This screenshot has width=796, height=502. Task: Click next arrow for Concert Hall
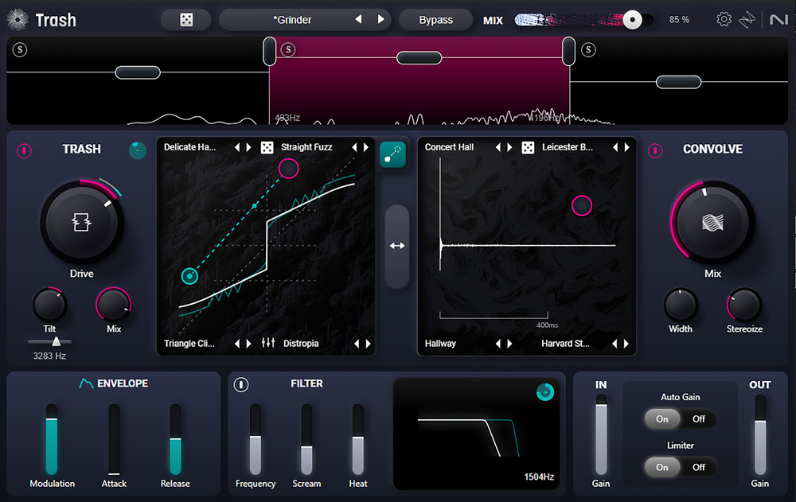click(x=509, y=147)
